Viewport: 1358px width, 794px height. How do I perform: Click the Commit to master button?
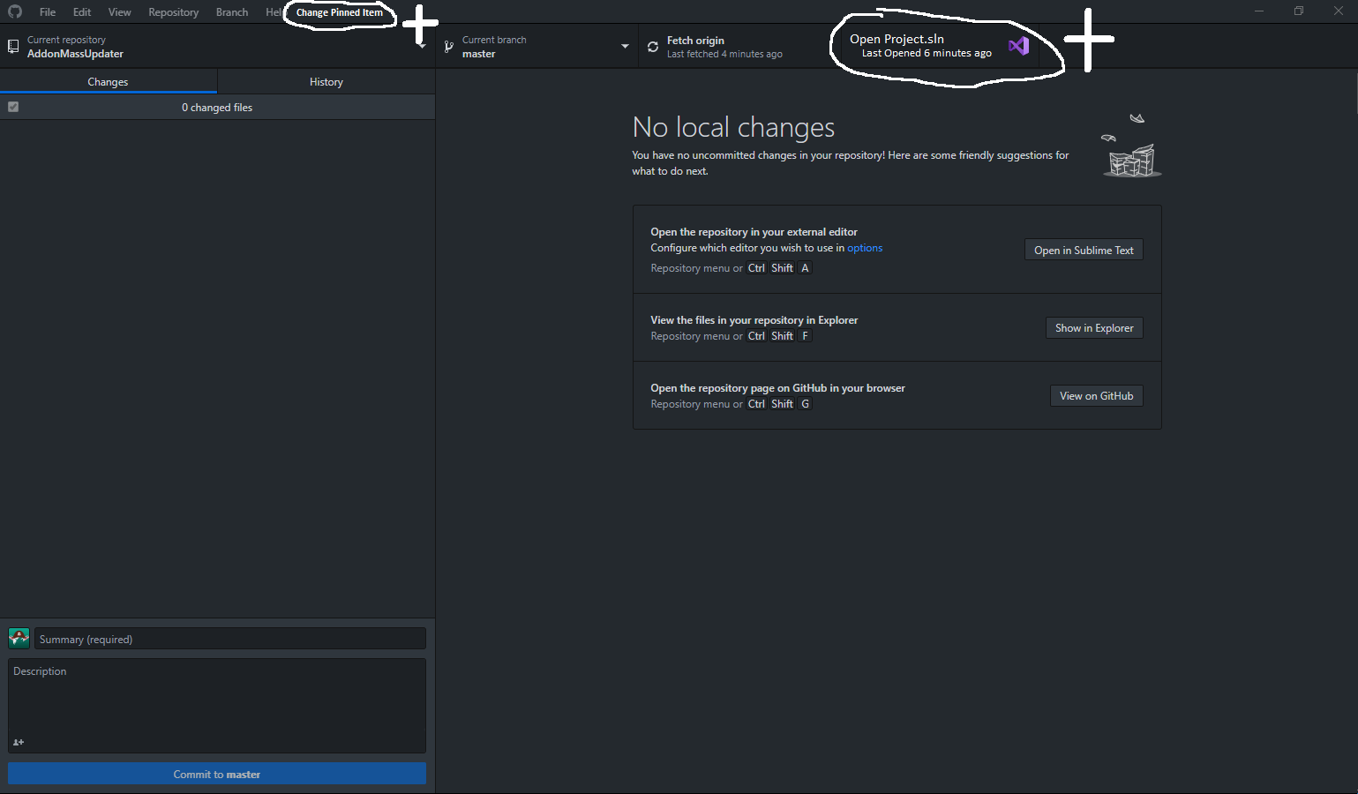coord(216,774)
